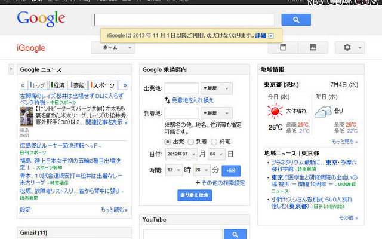Click the iGoogle red title text
This screenshot has height=239, width=382.
pos(31,48)
